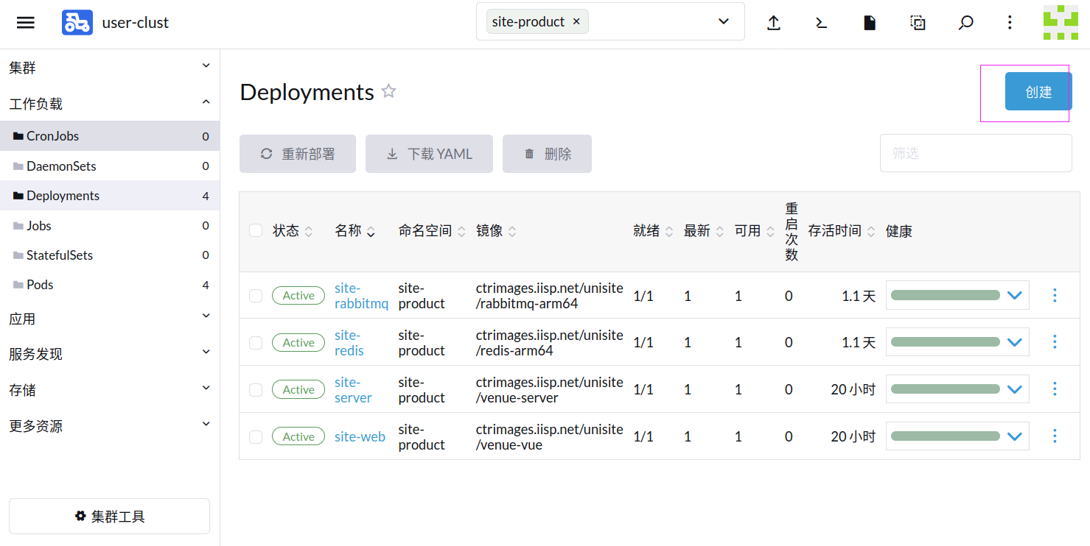Open the hamburger navigation menu

26,23
